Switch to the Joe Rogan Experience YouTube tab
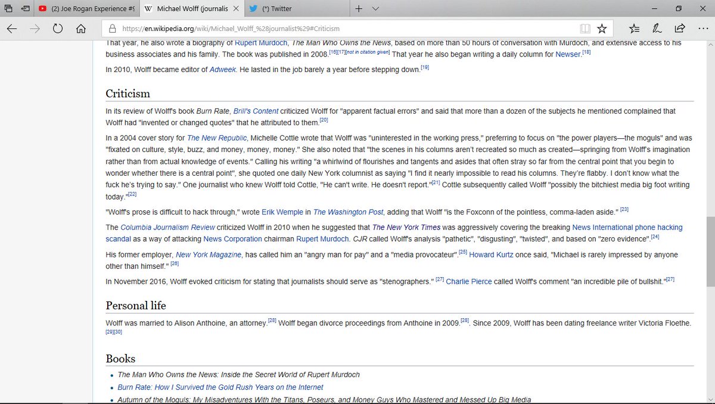This screenshot has height=404, width=715. pyautogui.click(x=86, y=9)
